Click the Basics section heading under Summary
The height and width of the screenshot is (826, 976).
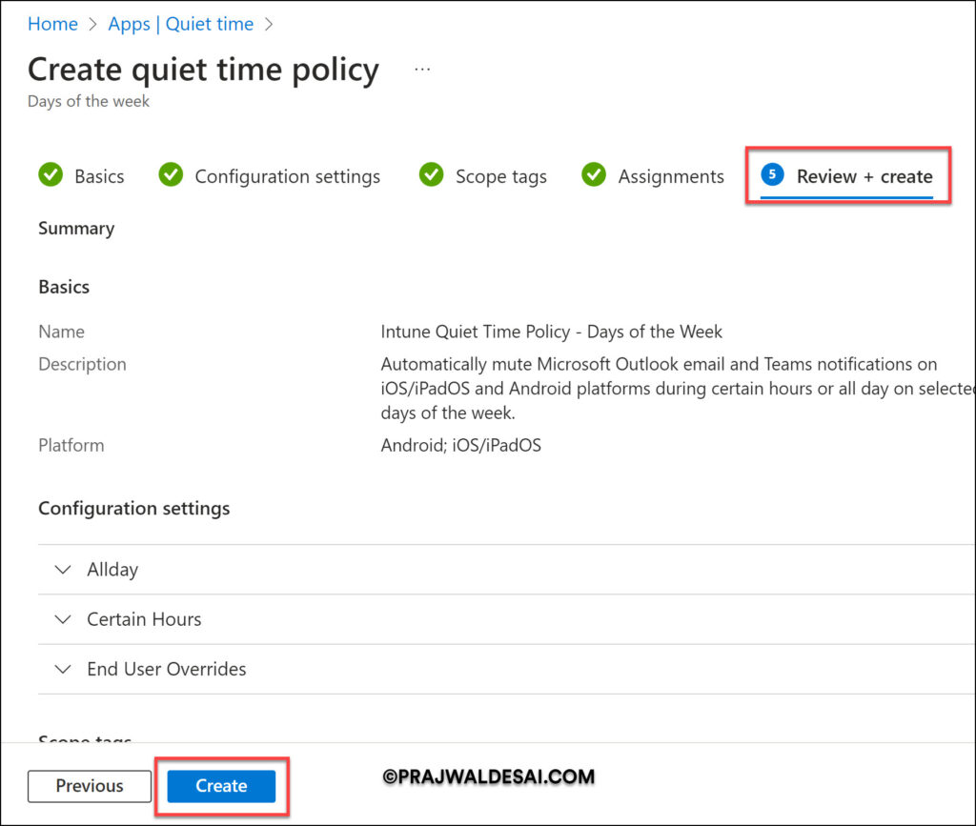click(64, 287)
